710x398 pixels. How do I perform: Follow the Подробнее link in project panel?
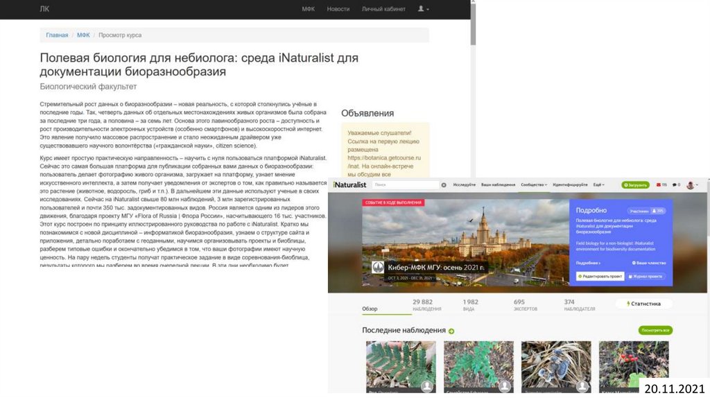[x=588, y=263]
